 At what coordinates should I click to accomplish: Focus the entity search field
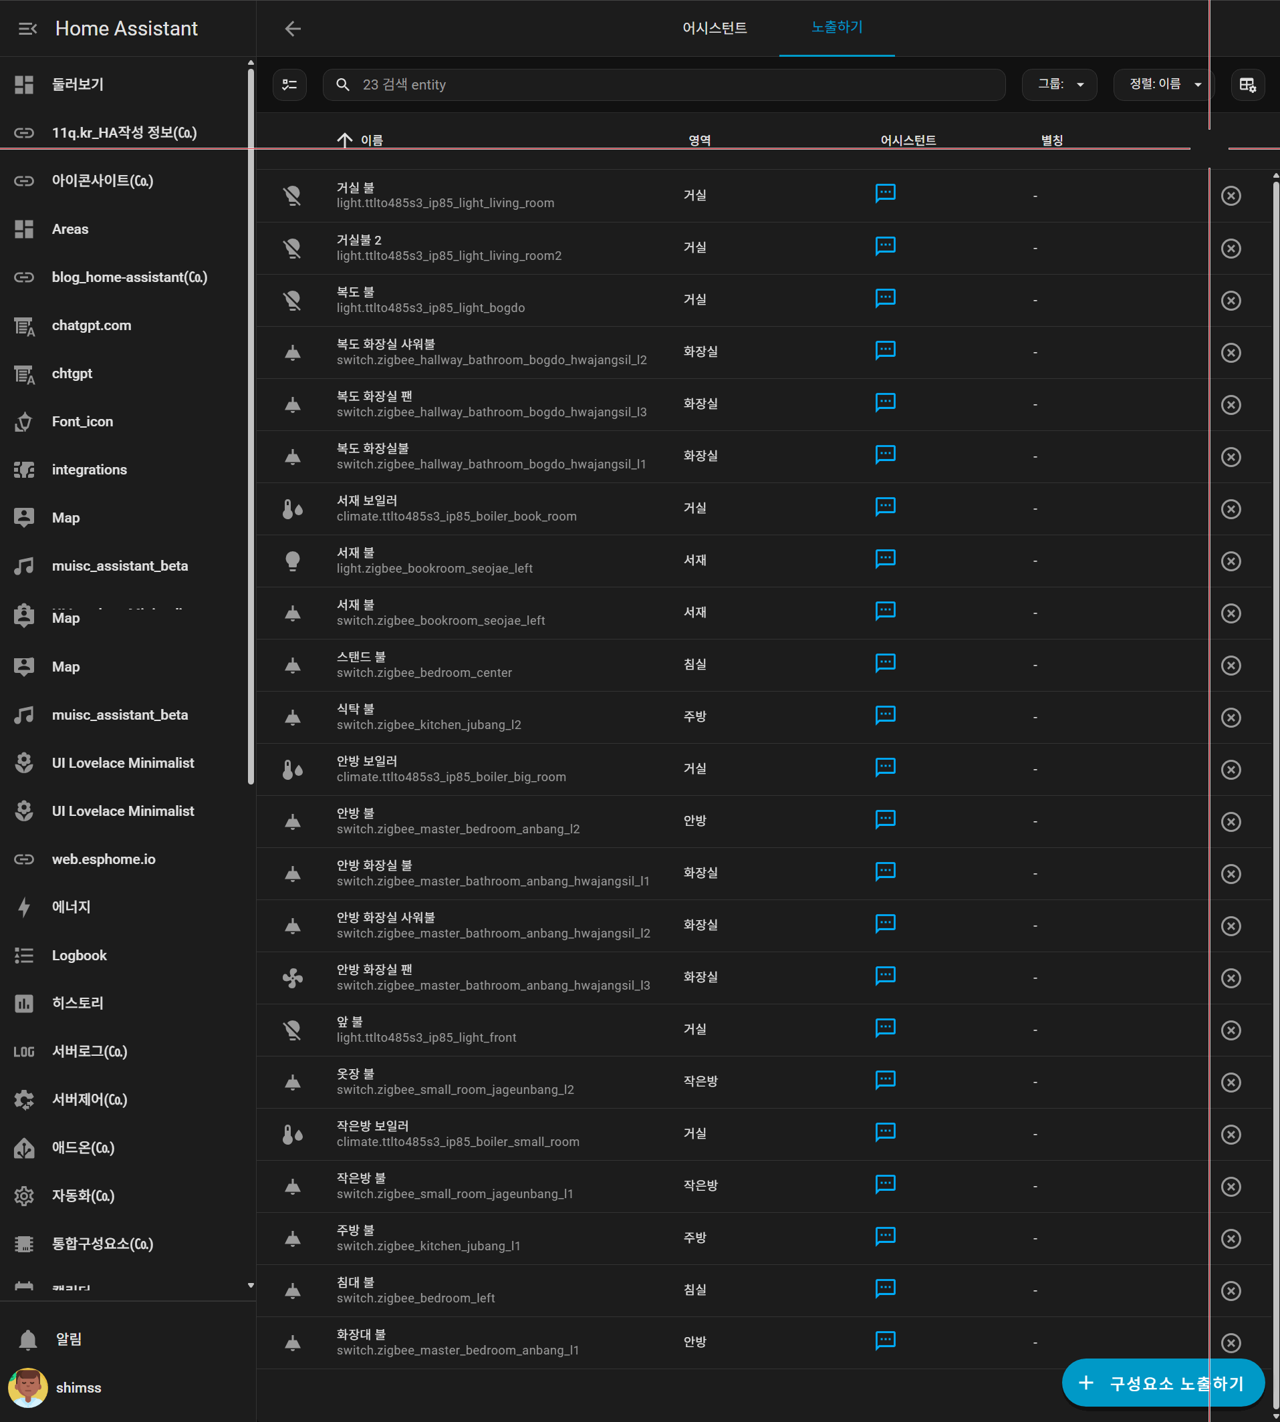[664, 85]
